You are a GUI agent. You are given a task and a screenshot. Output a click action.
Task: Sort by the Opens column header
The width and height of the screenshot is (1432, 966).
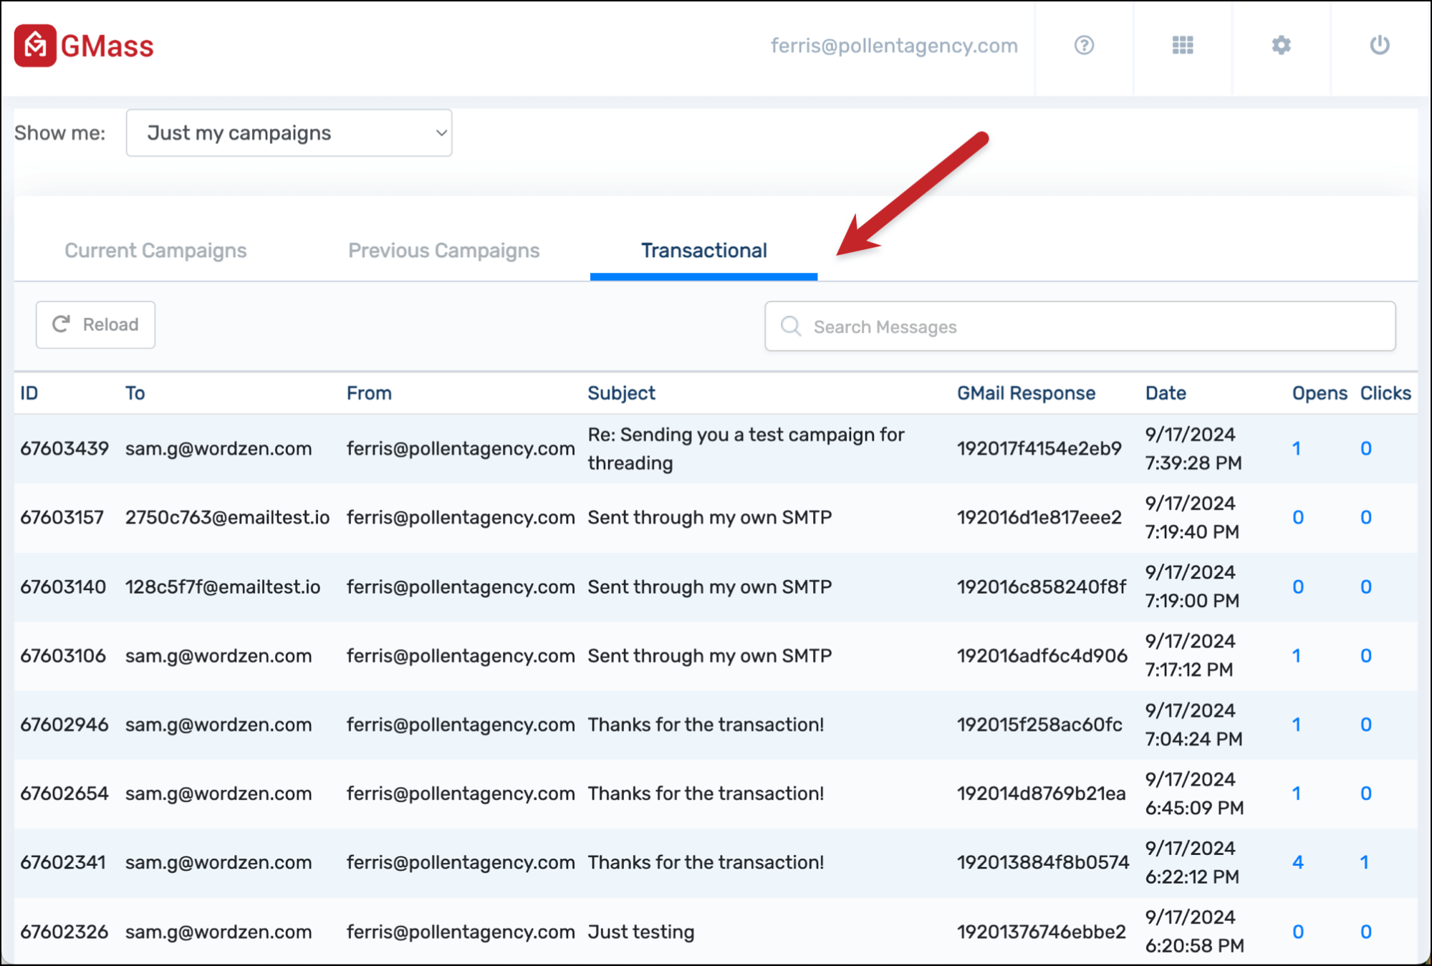tap(1320, 392)
